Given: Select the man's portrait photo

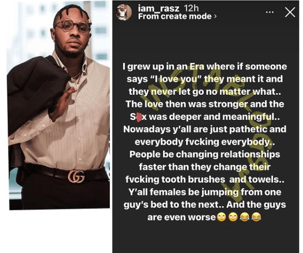Looking at the screenshot, I should pos(58,105).
